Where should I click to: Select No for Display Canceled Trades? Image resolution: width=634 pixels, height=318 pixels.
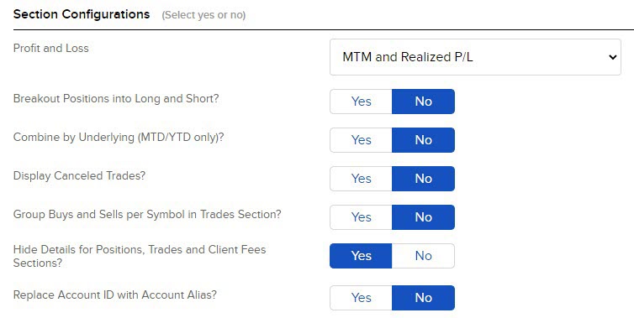click(x=423, y=179)
